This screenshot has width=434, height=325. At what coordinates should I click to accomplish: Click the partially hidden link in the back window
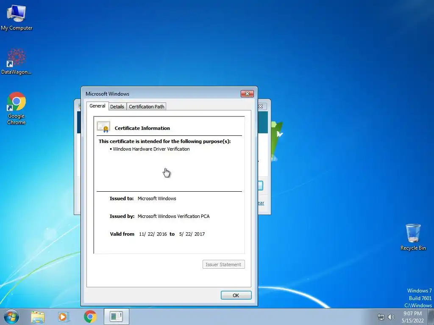[x=261, y=203]
